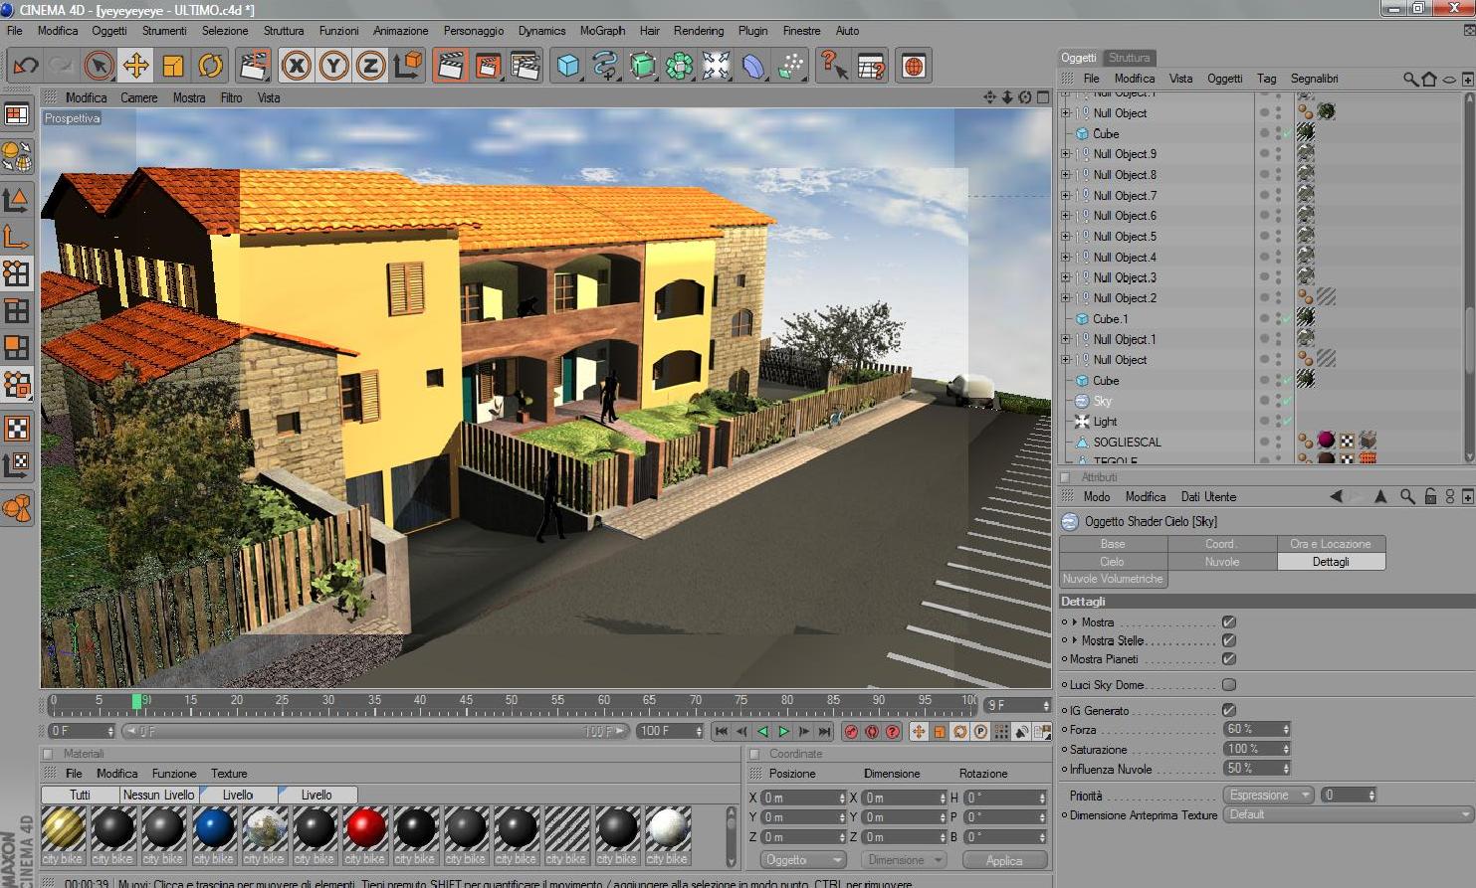Enable Points mode in the left sidebar
Image resolution: width=1476 pixels, height=888 pixels.
(x=17, y=273)
